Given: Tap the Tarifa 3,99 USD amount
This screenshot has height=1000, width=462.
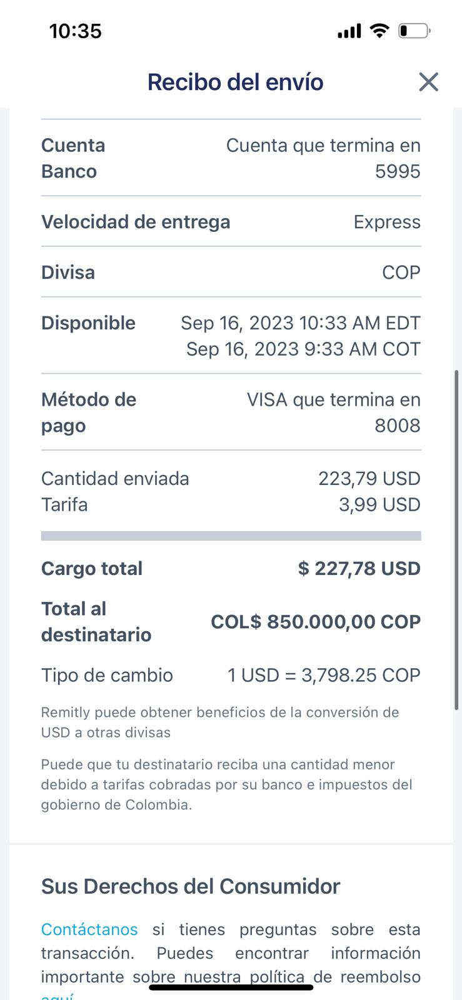Looking at the screenshot, I should 379,504.
